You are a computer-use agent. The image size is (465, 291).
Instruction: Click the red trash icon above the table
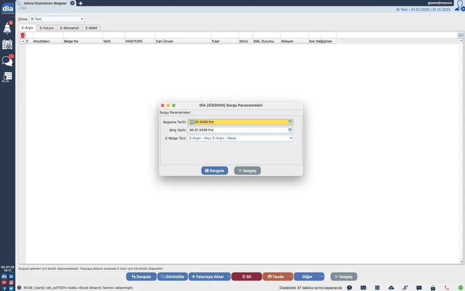click(x=23, y=35)
